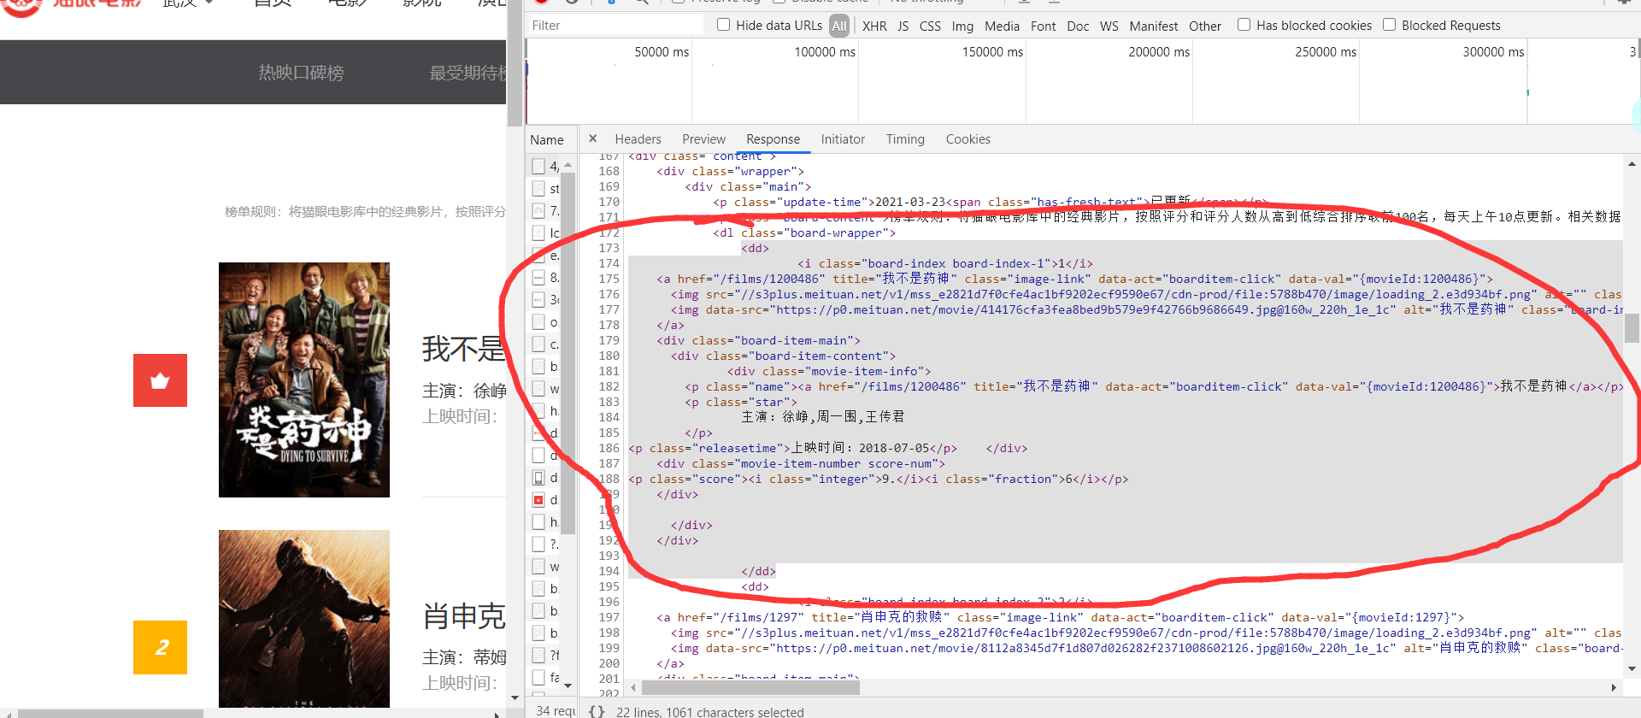
Task: Click the response pane scroll-up arrow
Action: tap(1632, 163)
